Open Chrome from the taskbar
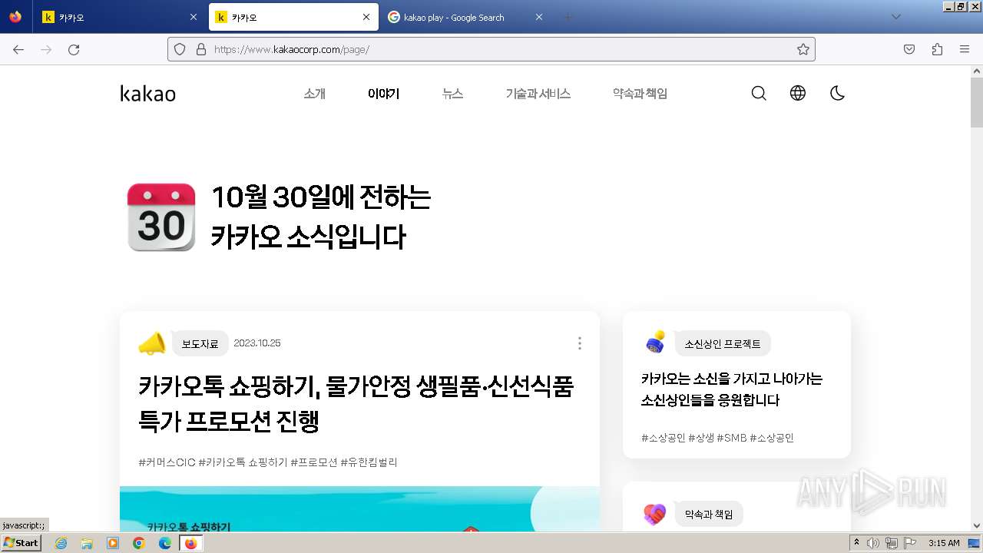 pyautogui.click(x=139, y=543)
